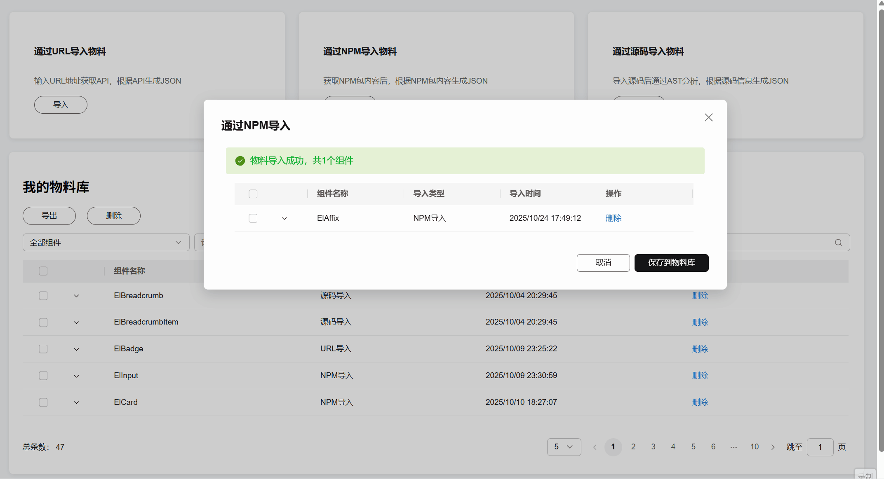The width and height of the screenshot is (884, 479).
Task: Close the NPM import dialog
Action: point(708,117)
